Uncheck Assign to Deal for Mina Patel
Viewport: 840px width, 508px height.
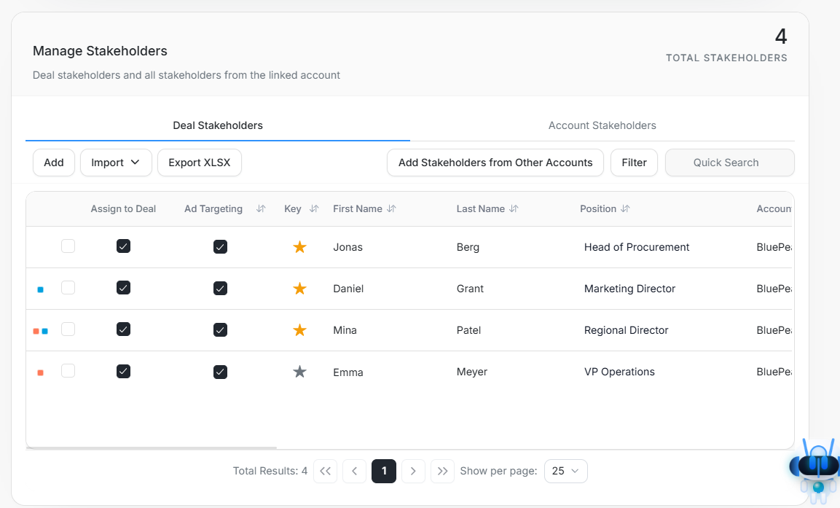point(123,329)
